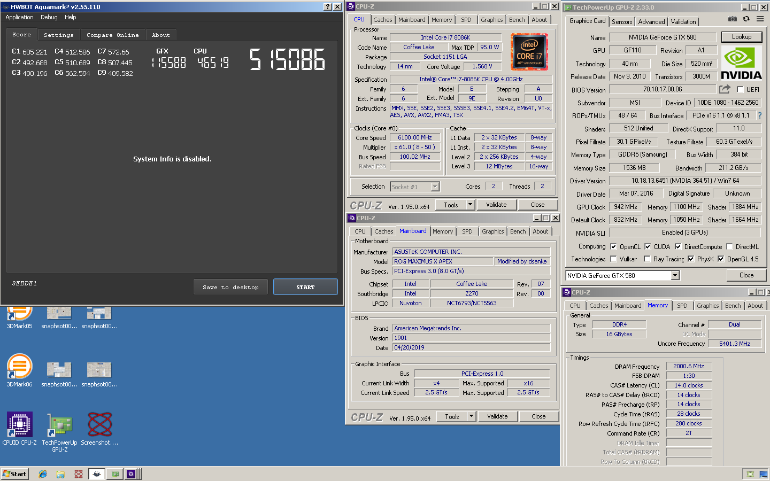Click the Bus Interface question mark icon
Image resolution: width=770 pixels, height=481 pixels.
[x=759, y=115]
